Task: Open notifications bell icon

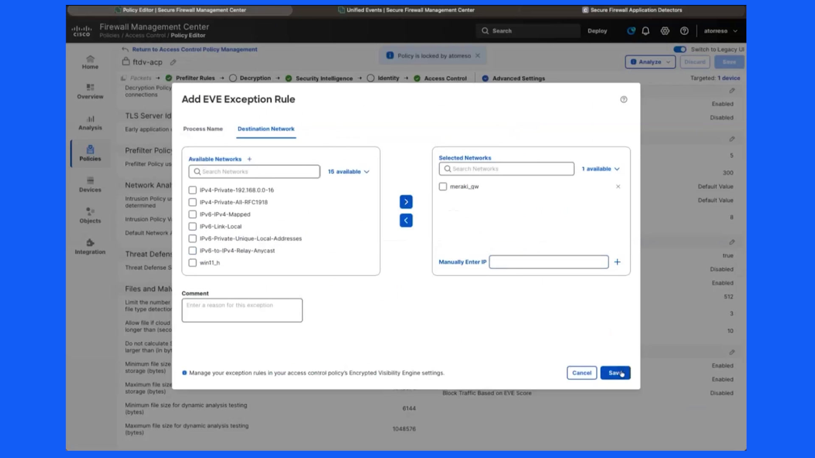Action: click(646, 31)
